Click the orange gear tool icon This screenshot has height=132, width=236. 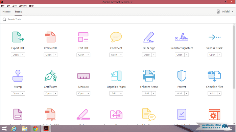coord(214,114)
